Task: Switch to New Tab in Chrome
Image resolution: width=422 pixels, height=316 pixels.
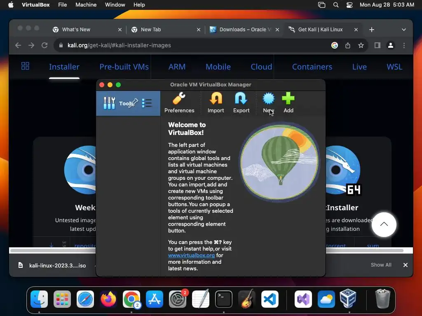Action: [151, 30]
